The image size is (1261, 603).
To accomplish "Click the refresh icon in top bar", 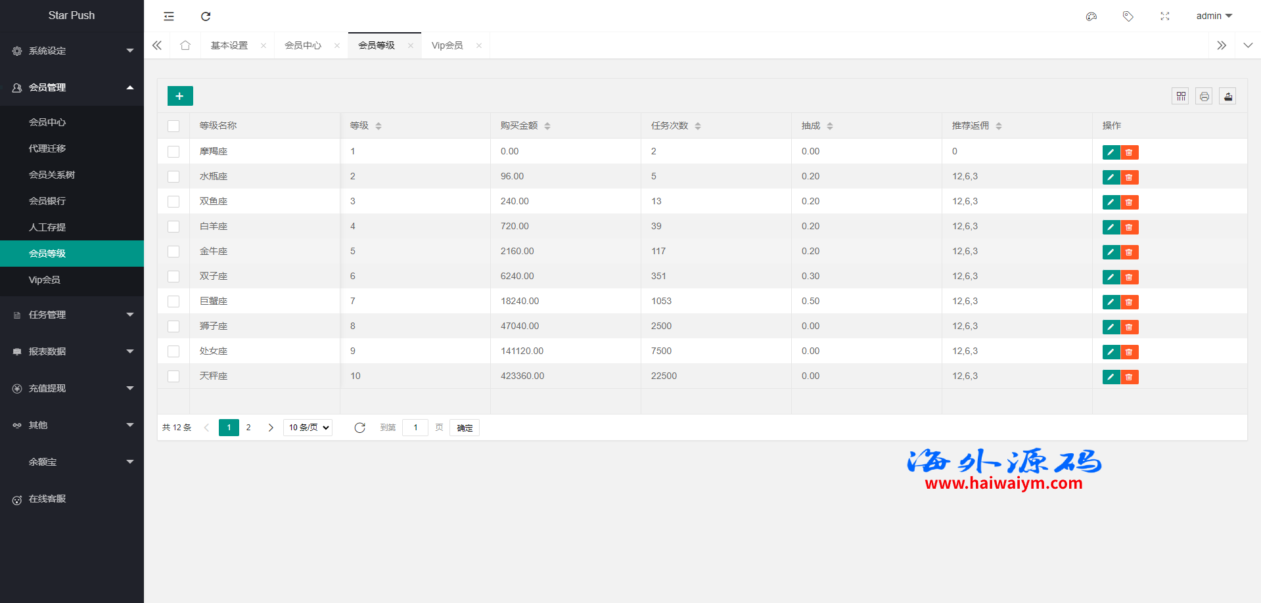I will pos(206,16).
